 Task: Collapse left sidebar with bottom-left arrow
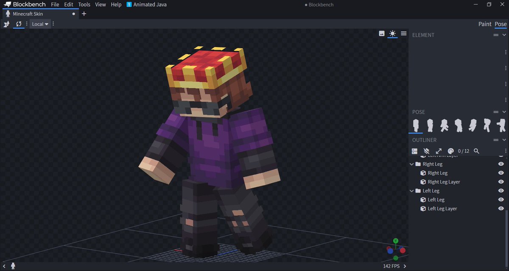pos(4,266)
